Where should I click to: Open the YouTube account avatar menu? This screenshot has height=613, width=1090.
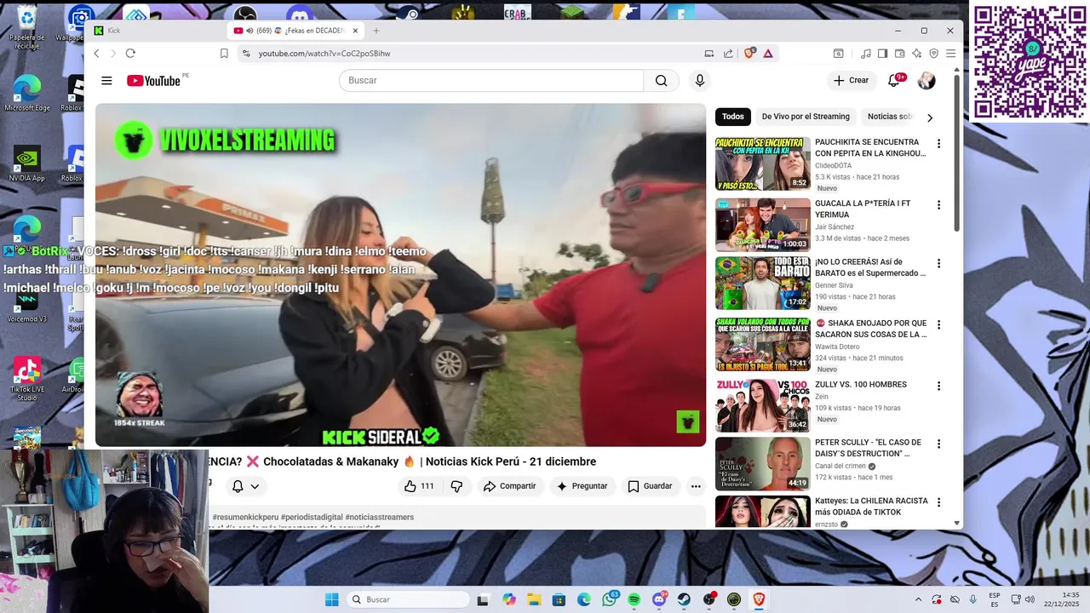926,80
